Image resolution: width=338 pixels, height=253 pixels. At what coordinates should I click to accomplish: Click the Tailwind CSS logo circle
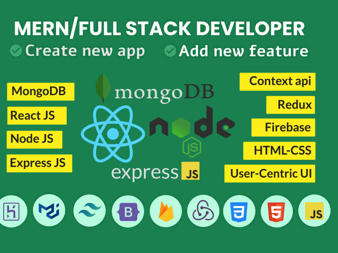coord(90,210)
